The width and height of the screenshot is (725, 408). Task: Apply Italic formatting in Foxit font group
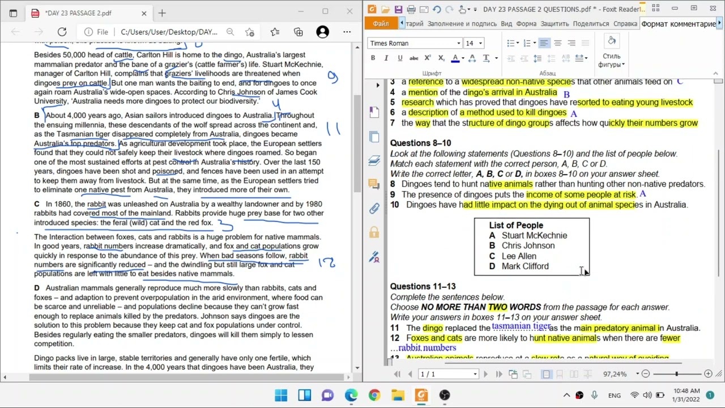click(x=386, y=58)
